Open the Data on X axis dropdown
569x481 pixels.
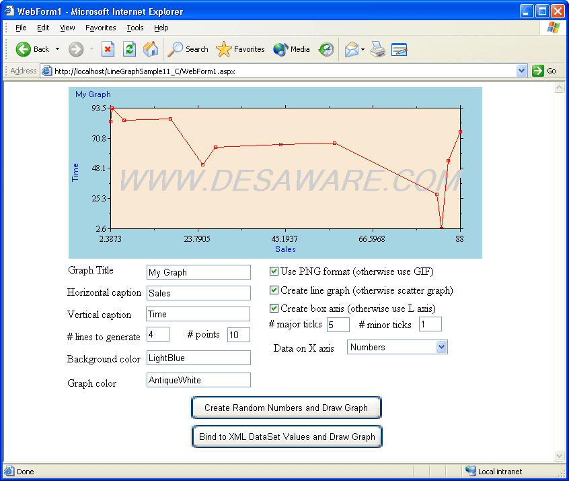click(x=397, y=347)
